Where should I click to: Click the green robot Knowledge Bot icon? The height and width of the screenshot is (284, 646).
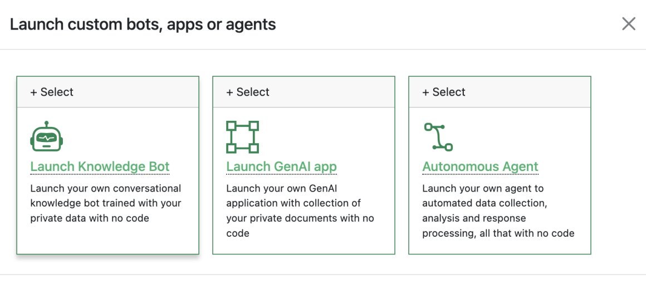click(47, 137)
